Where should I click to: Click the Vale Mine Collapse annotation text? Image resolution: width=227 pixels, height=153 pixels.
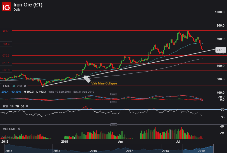pos(104,83)
